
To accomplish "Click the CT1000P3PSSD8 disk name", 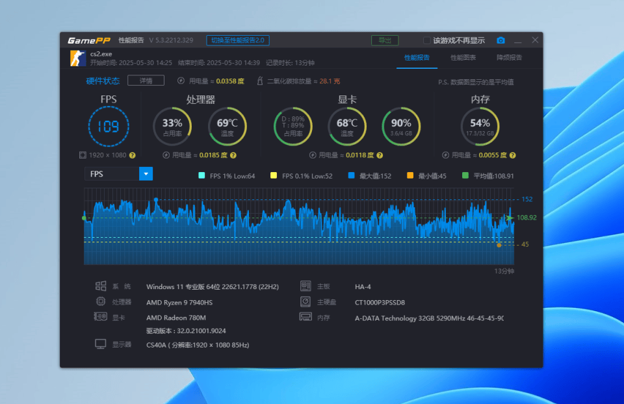I will coord(380,303).
